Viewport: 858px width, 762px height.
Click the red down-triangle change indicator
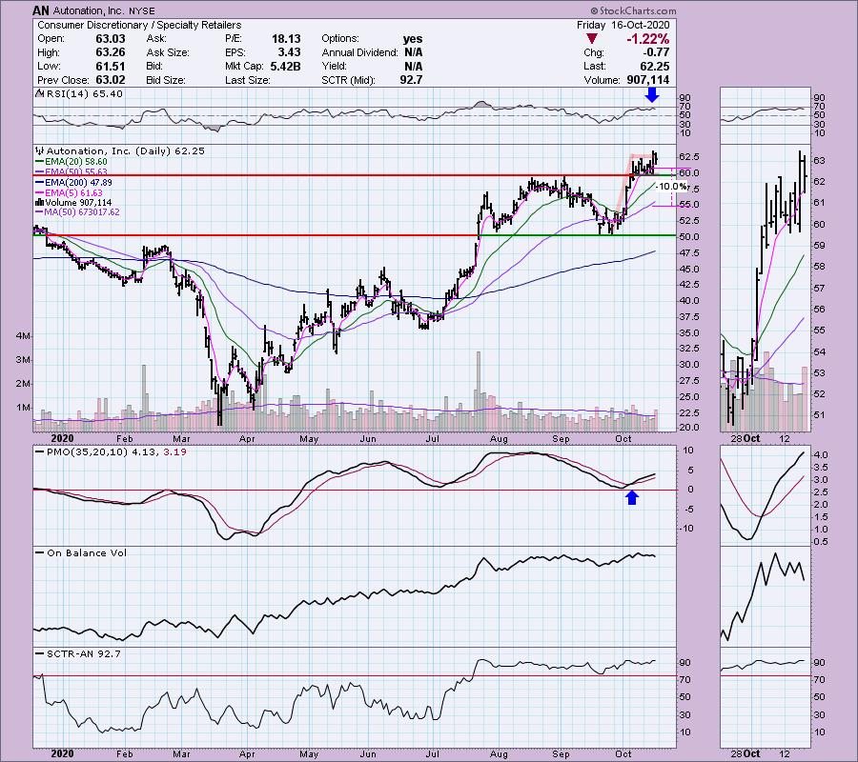pos(591,39)
